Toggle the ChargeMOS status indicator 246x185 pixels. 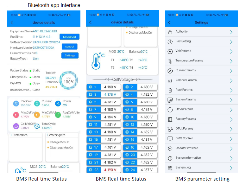pyautogui.click(x=30, y=77)
